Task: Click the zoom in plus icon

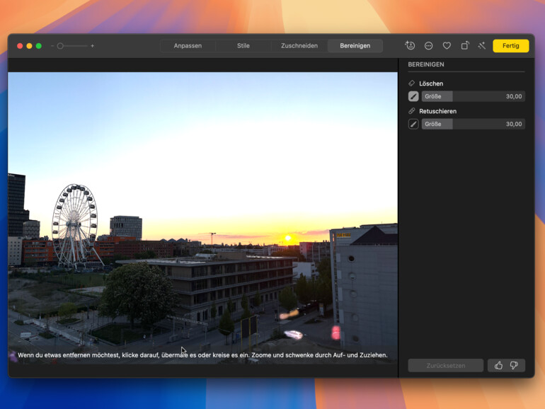Action: coord(92,46)
